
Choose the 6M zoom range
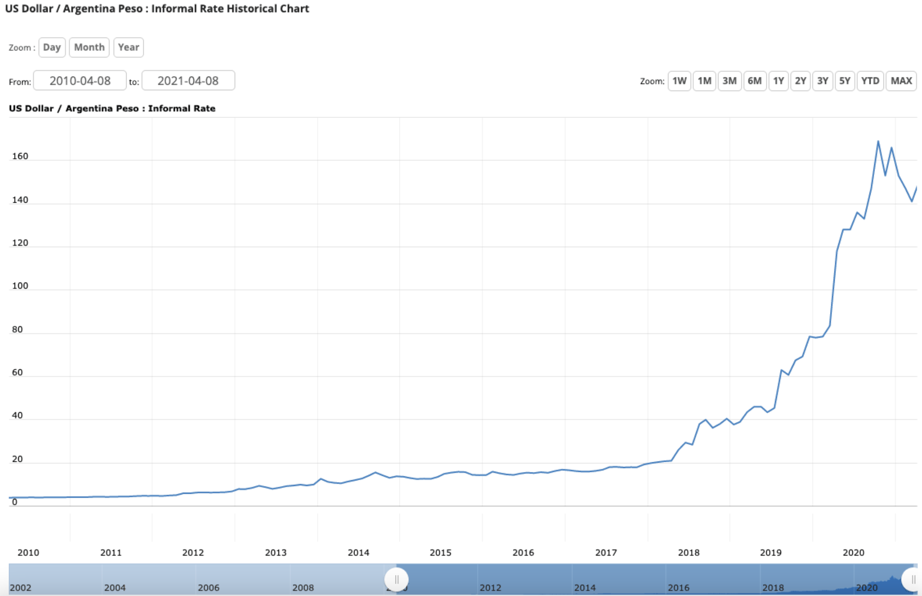point(754,81)
